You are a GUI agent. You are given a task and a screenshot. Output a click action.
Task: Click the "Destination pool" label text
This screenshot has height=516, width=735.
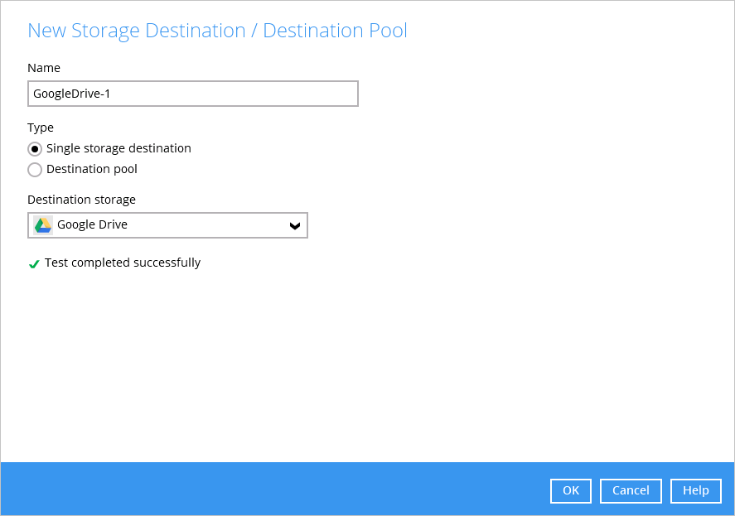click(92, 169)
